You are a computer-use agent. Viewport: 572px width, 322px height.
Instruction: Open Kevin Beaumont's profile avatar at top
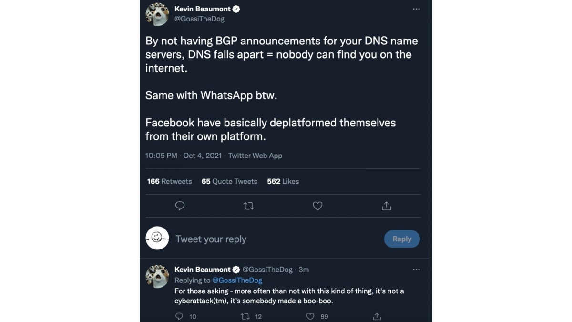coord(157,13)
